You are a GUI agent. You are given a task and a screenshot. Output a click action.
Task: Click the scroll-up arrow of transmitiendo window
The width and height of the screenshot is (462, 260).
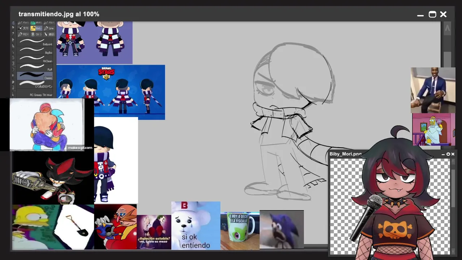coord(447,28)
